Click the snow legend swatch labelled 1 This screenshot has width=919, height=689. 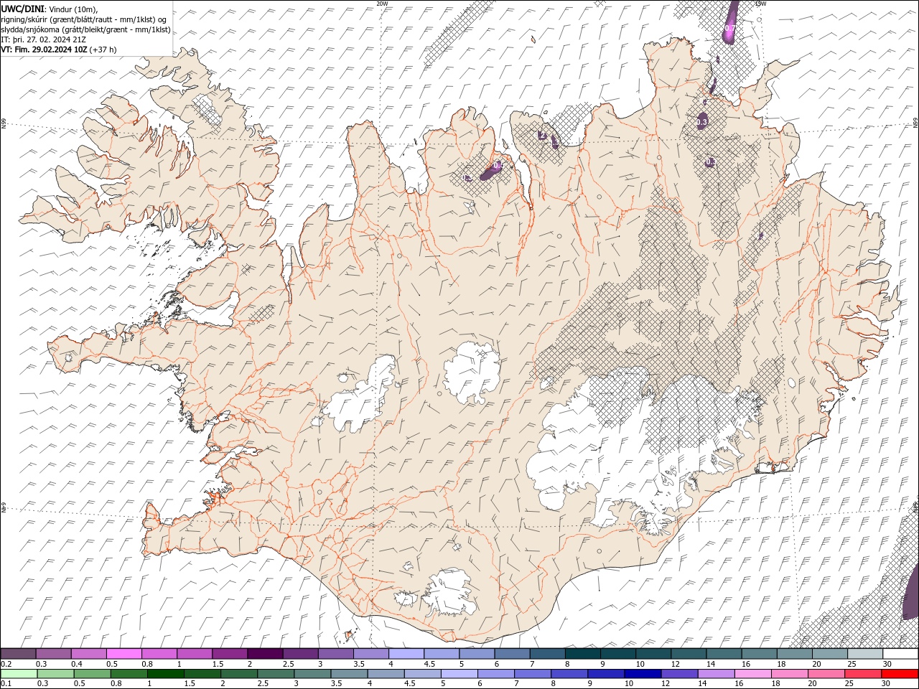(194, 654)
